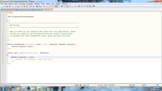The width and height of the screenshot is (162, 91).
Task: Open the Edit menu
Action: (x=6, y=4)
